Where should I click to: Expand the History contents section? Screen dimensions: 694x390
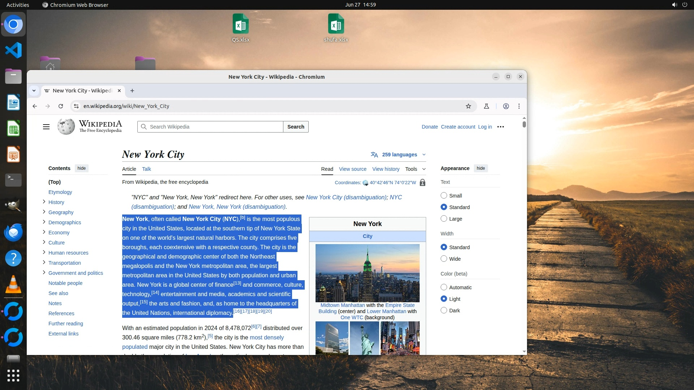(x=44, y=202)
